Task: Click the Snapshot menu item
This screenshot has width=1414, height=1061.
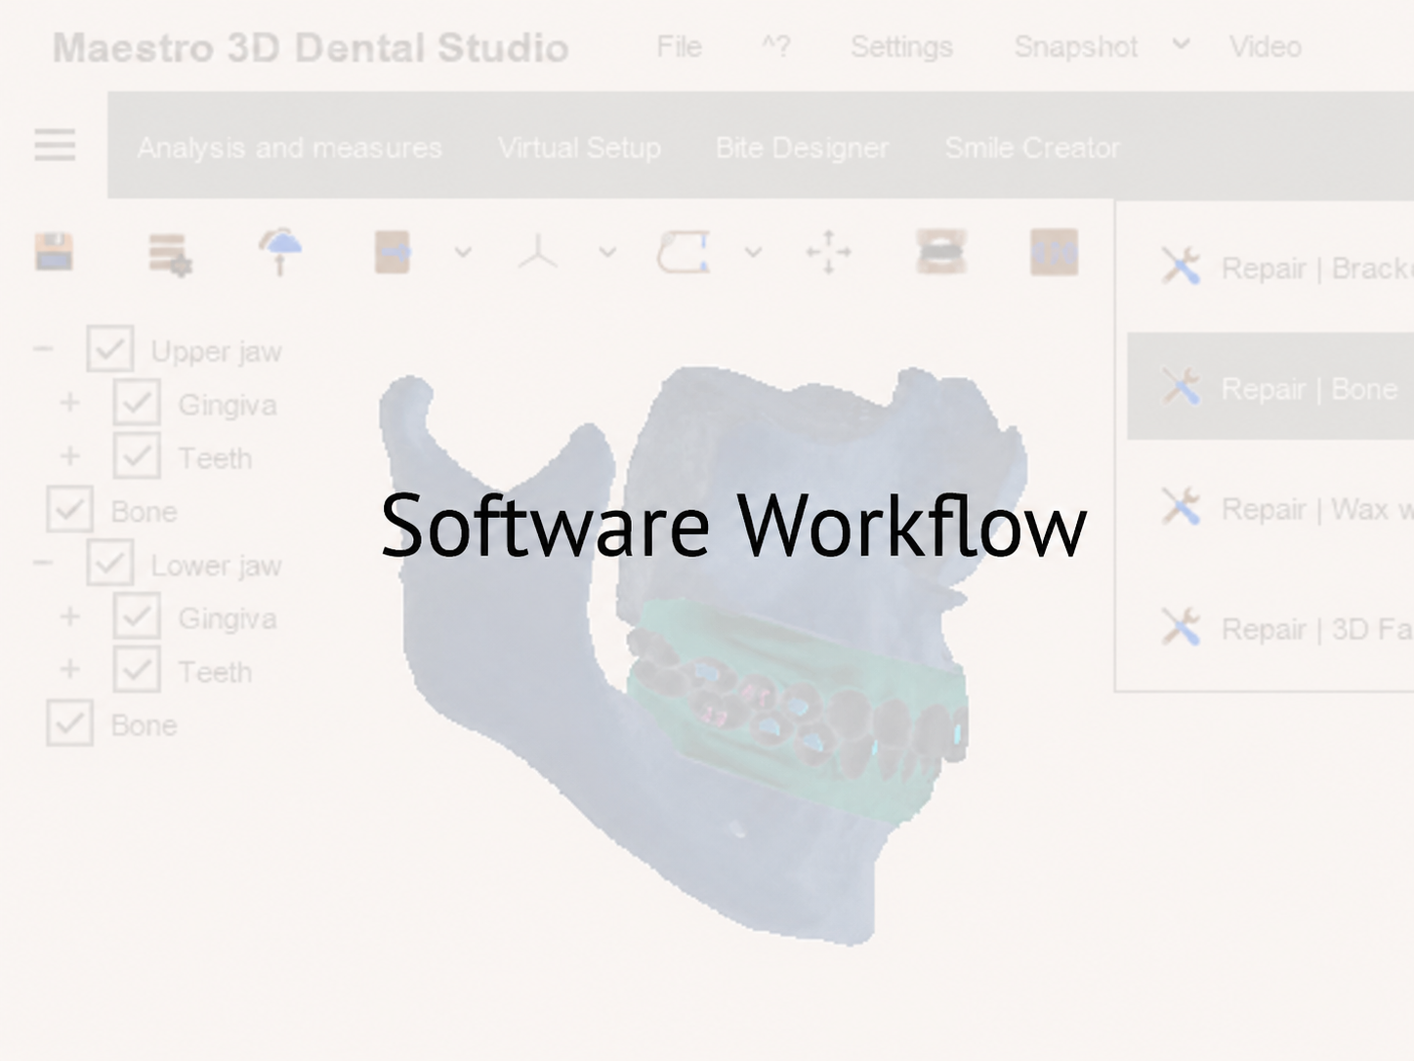Action: (x=1076, y=46)
